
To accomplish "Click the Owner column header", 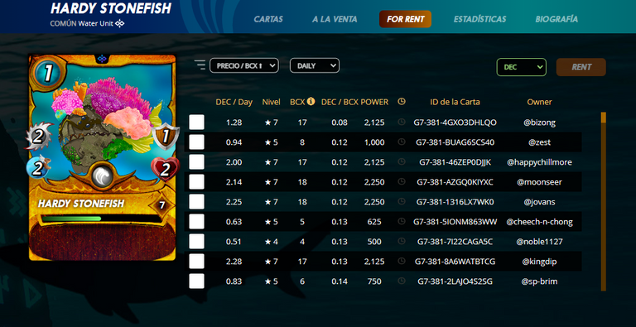I will pyautogui.click(x=539, y=102).
